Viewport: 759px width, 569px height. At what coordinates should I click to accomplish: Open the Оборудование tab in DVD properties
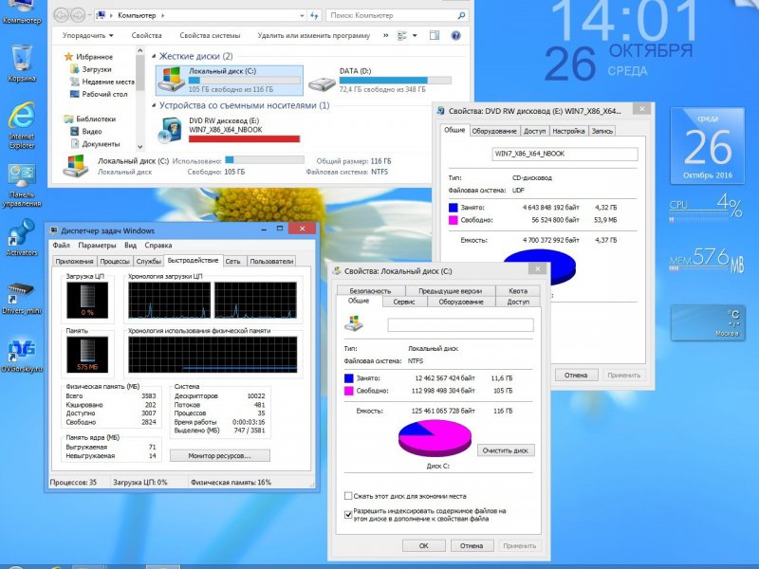coord(494,131)
